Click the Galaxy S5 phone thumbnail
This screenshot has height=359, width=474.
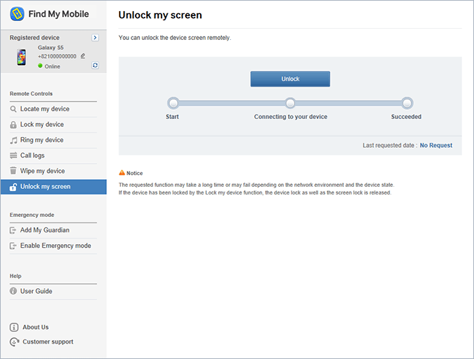tap(22, 57)
